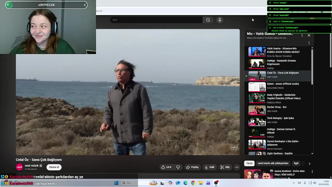
Task: Open the playlist secondary three-dot menu
Action: pyautogui.click(x=309, y=43)
